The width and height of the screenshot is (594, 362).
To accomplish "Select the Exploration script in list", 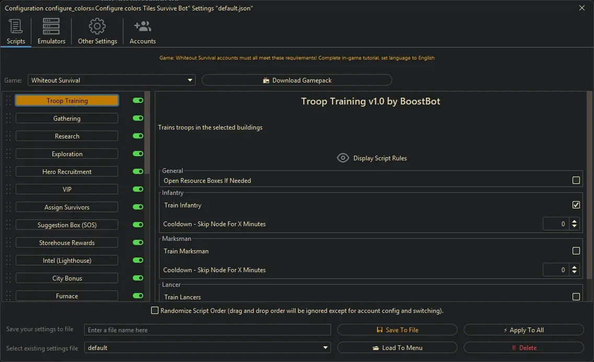I will (67, 154).
